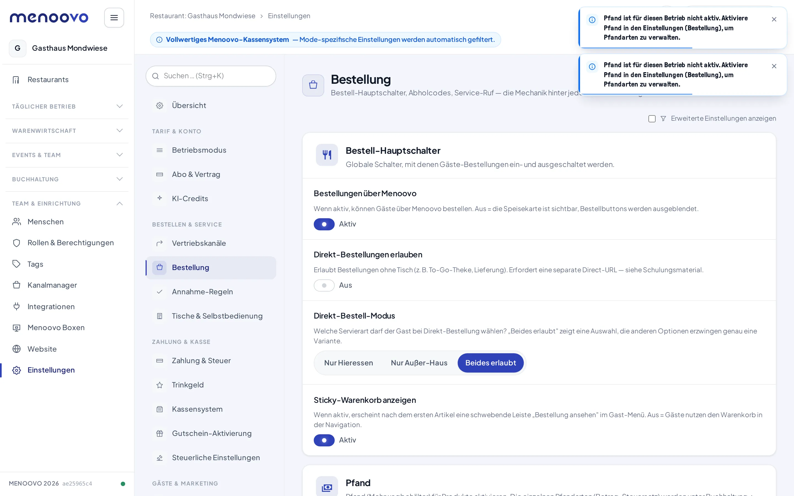This screenshot has height=496, width=794.
Task: Open Restaurants via its building icon
Action: tap(16, 80)
